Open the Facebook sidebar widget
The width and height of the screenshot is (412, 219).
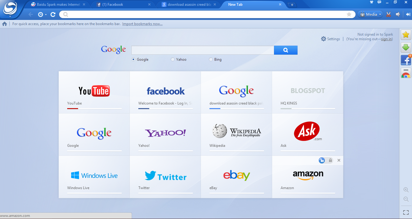tap(406, 60)
